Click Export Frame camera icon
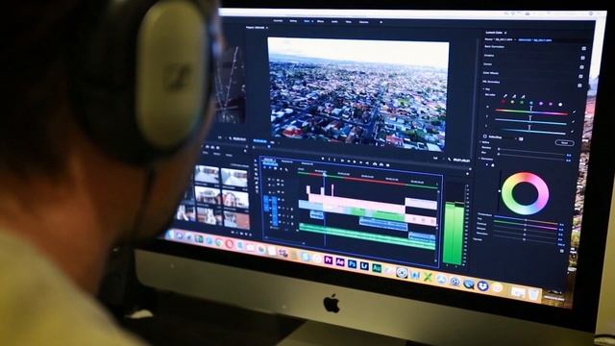This screenshot has height=346, width=615. [x=387, y=165]
